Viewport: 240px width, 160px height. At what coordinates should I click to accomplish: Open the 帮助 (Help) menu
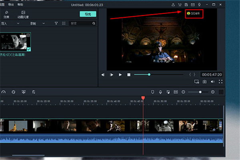pyautogui.click(x=20, y=4)
